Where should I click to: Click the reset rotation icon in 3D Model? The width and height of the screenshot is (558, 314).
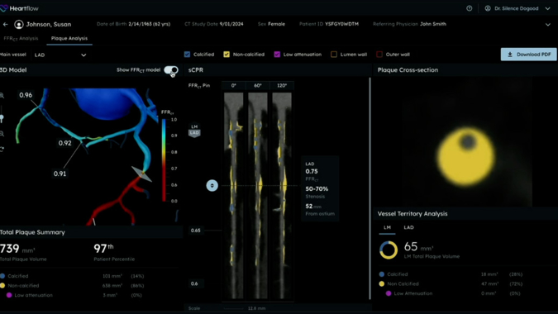(2, 149)
